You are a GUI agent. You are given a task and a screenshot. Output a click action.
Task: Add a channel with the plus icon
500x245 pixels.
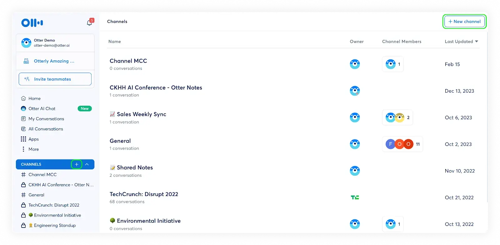tap(77, 164)
